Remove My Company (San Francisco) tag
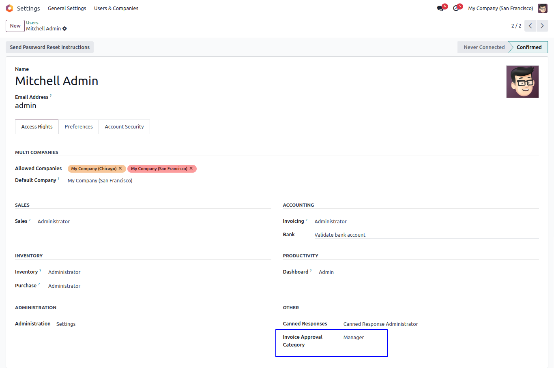The height and width of the screenshot is (368, 554). (191, 169)
